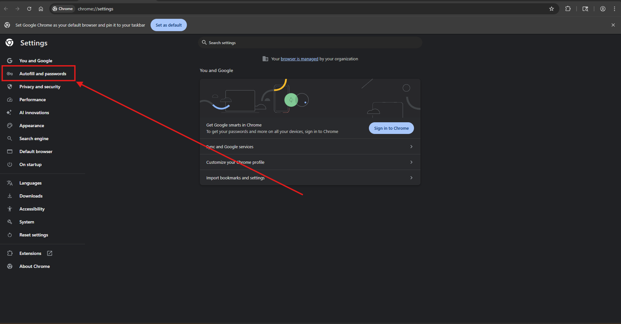Expand Import bookmarks and settings chevron
Image resolution: width=621 pixels, height=324 pixels.
[x=411, y=178]
